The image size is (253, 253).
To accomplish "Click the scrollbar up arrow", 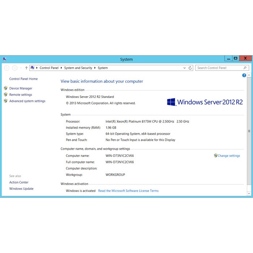I will coord(249,75).
